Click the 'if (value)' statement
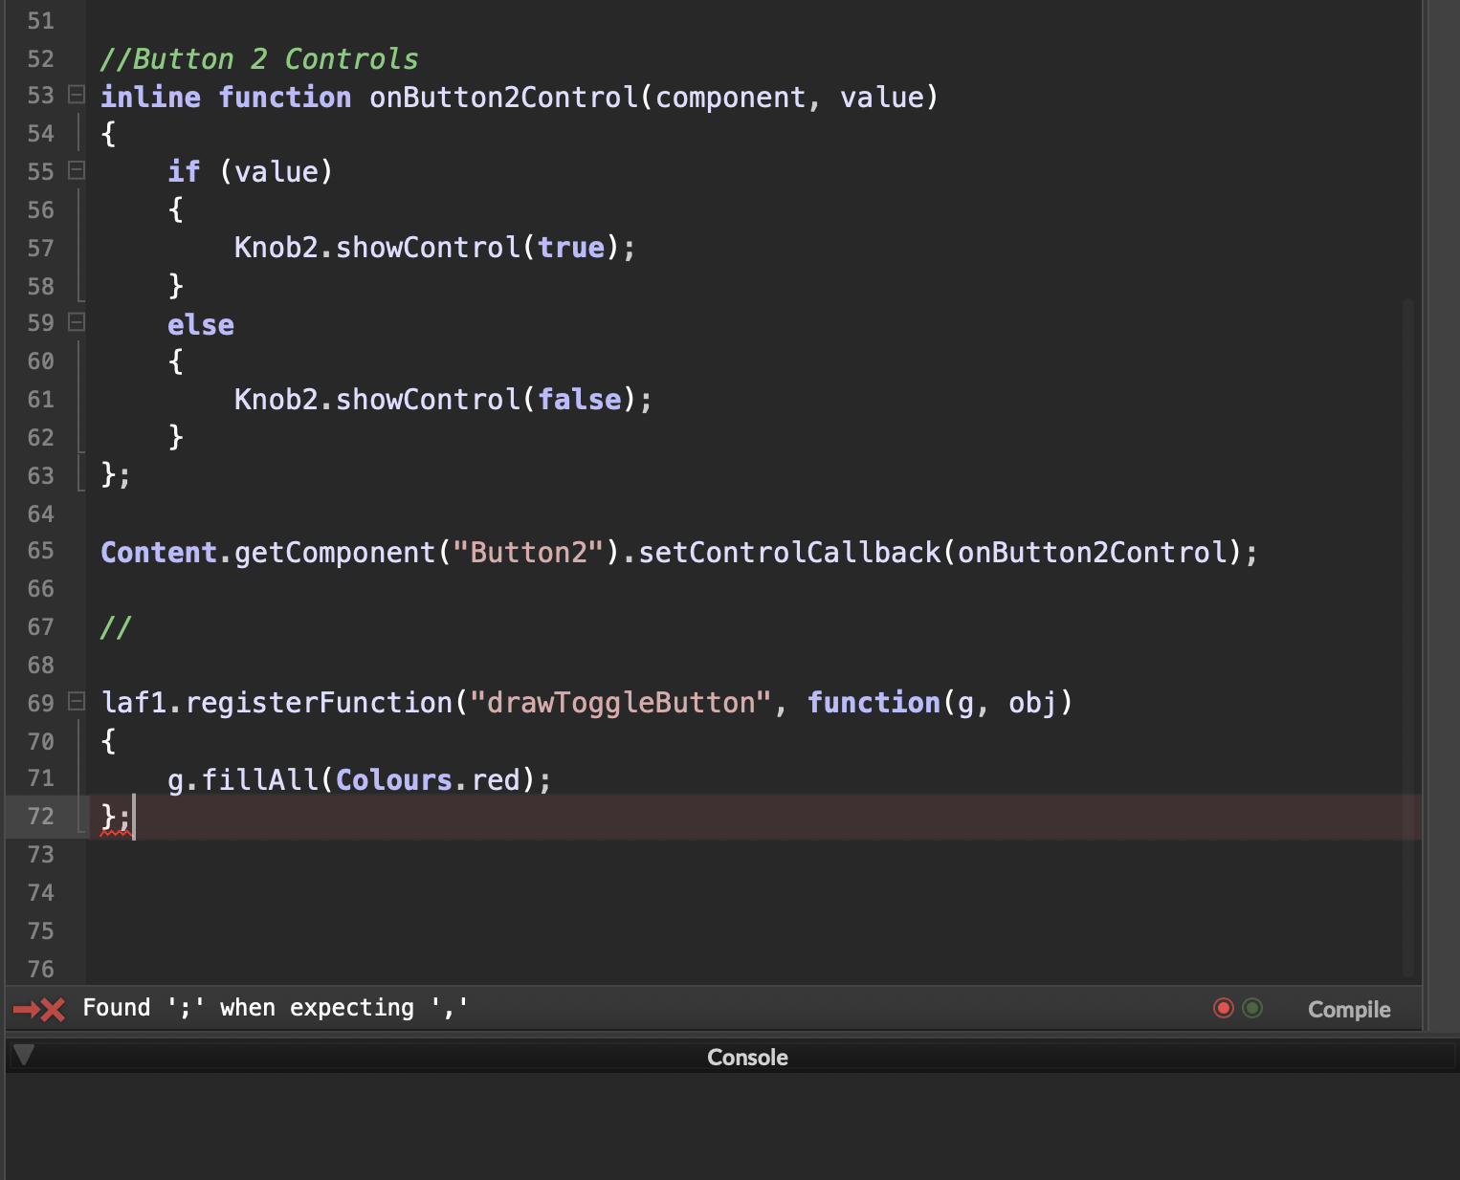The width and height of the screenshot is (1460, 1180). [251, 172]
